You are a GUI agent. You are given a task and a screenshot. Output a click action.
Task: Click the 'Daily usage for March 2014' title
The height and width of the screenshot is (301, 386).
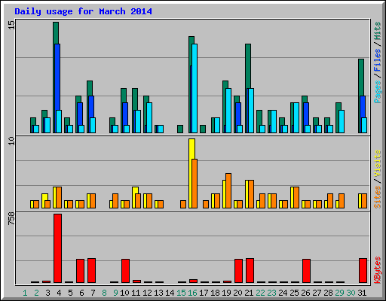pyautogui.click(x=83, y=11)
